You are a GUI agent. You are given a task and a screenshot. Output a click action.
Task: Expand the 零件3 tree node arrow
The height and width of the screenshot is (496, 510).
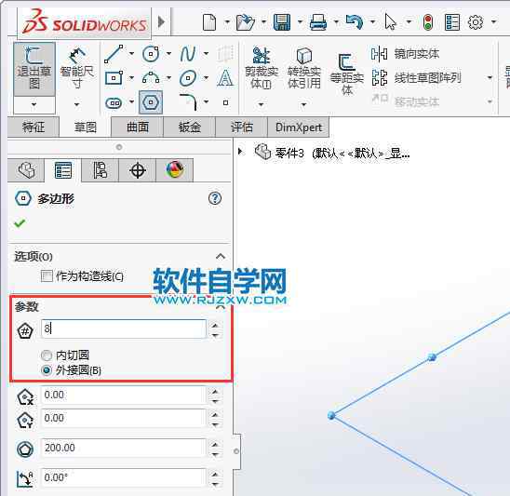pyautogui.click(x=240, y=152)
